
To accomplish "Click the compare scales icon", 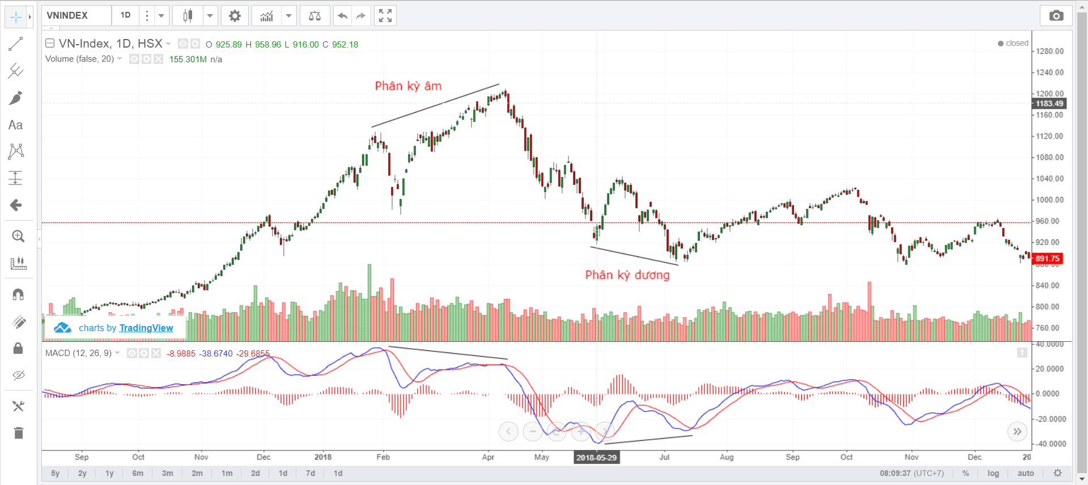I will (x=314, y=16).
